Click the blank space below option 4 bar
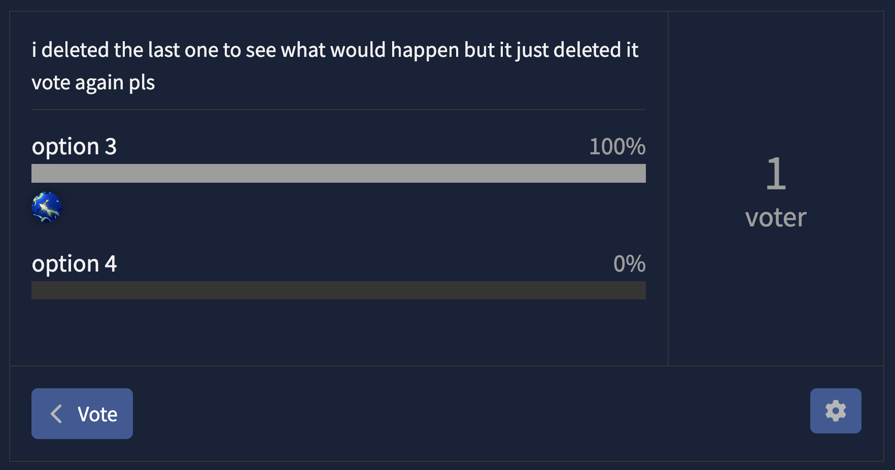Screen dimensions: 895x470 [x=338, y=332]
